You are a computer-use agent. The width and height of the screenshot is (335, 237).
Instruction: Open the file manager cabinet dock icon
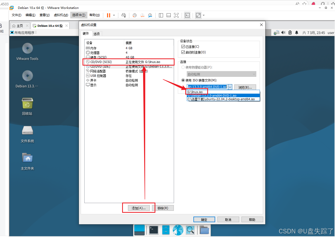[166, 230]
